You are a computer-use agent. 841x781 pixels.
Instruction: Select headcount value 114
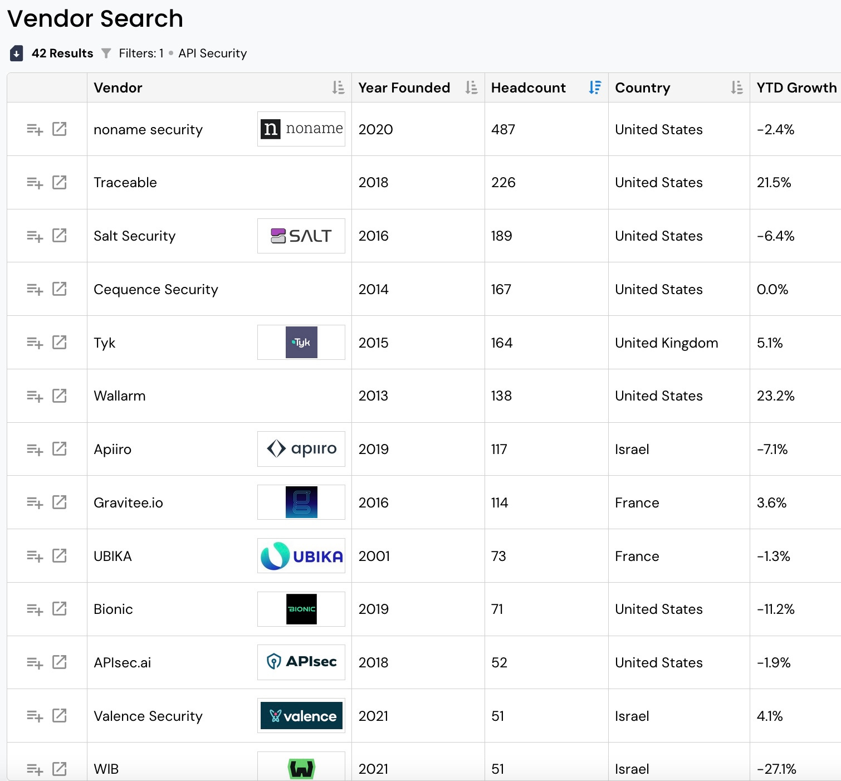(500, 502)
